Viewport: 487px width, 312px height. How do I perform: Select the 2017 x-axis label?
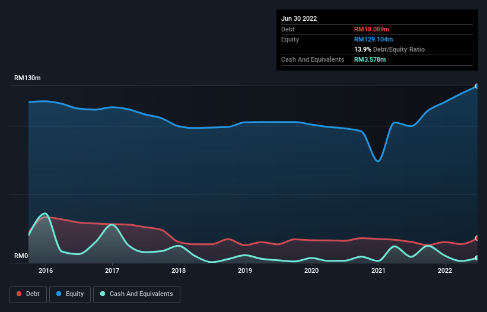[x=112, y=270]
